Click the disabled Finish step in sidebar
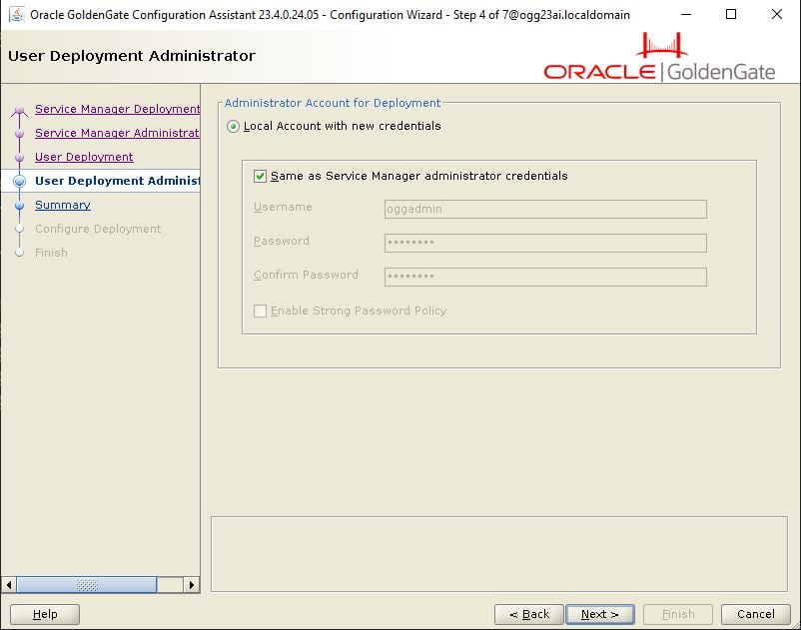801x630 pixels. click(51, 253)
